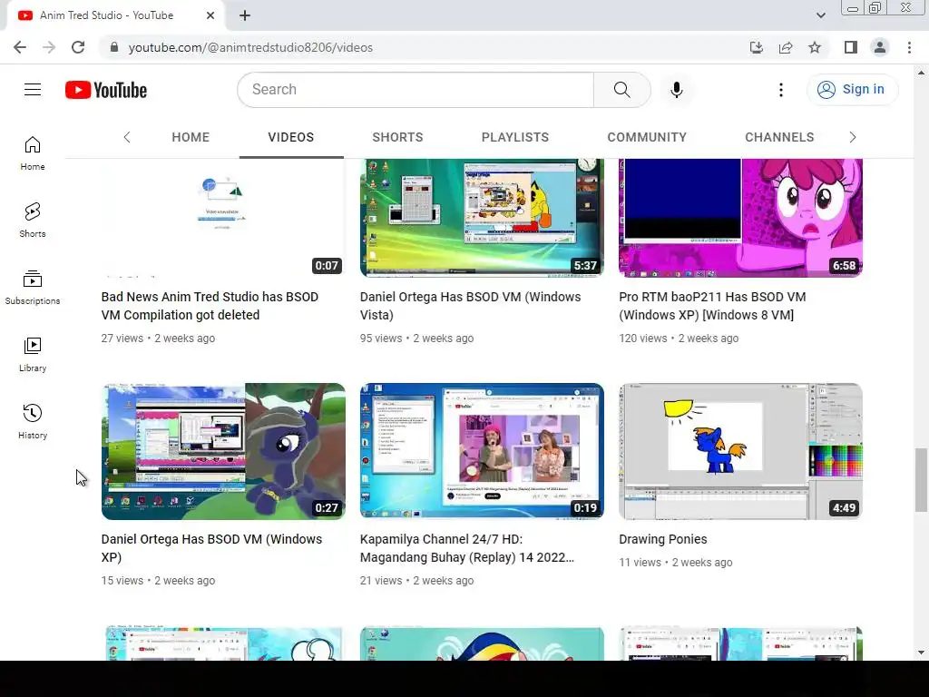The height and width of the screenshot is (697, 929).
Task: Switch to the SHORTS channel tab
Action: (x=397, y=137)
